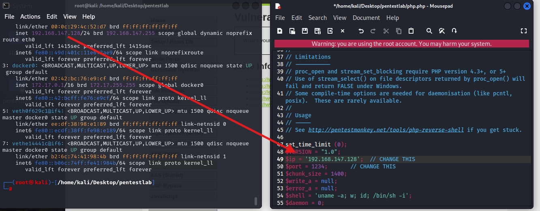The image size is (540, 211).
Task: Click the '// Limitations' comment line
Action: (x=308, y=57)
